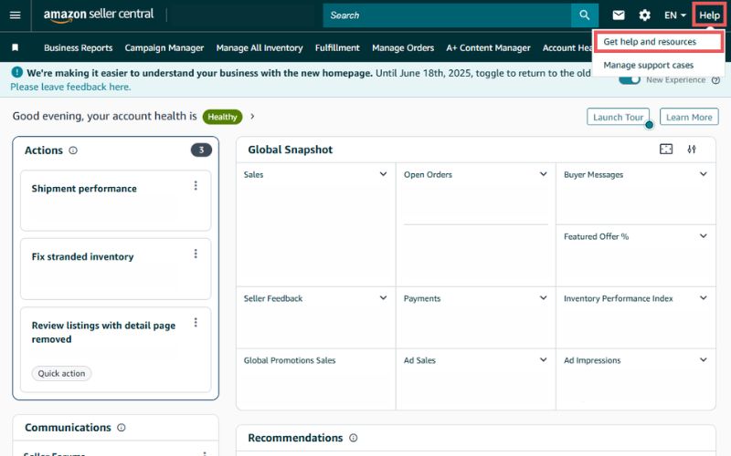The width and height of the screenshot is (731, 456).
Task: Click the Global Snapshot expand view icon
Action: [666, 149]
